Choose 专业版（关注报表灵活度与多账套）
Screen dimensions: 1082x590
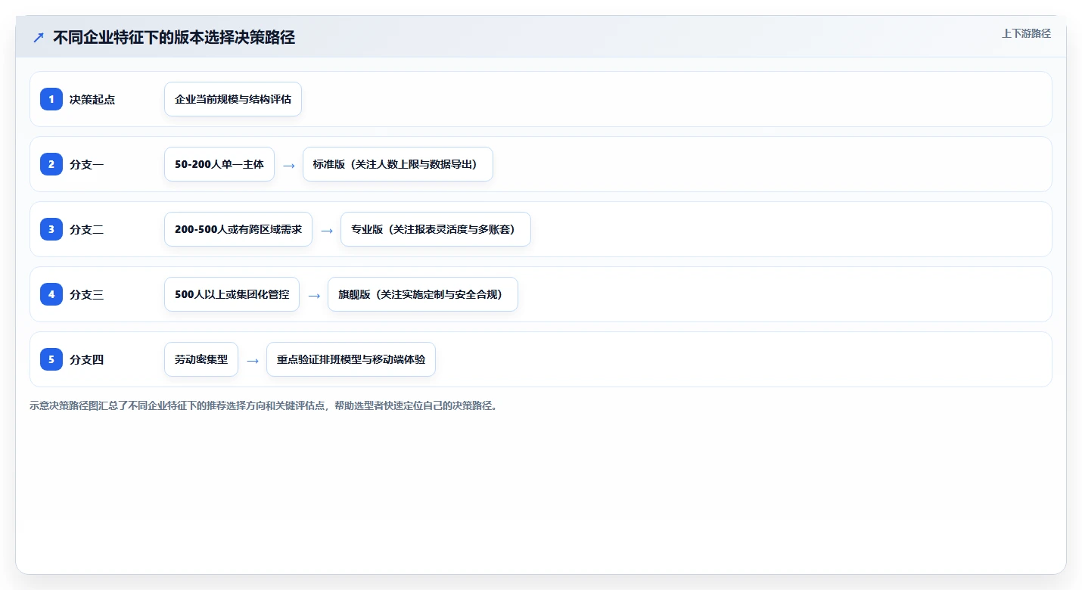pyautogui.click(x=436, y=229)
